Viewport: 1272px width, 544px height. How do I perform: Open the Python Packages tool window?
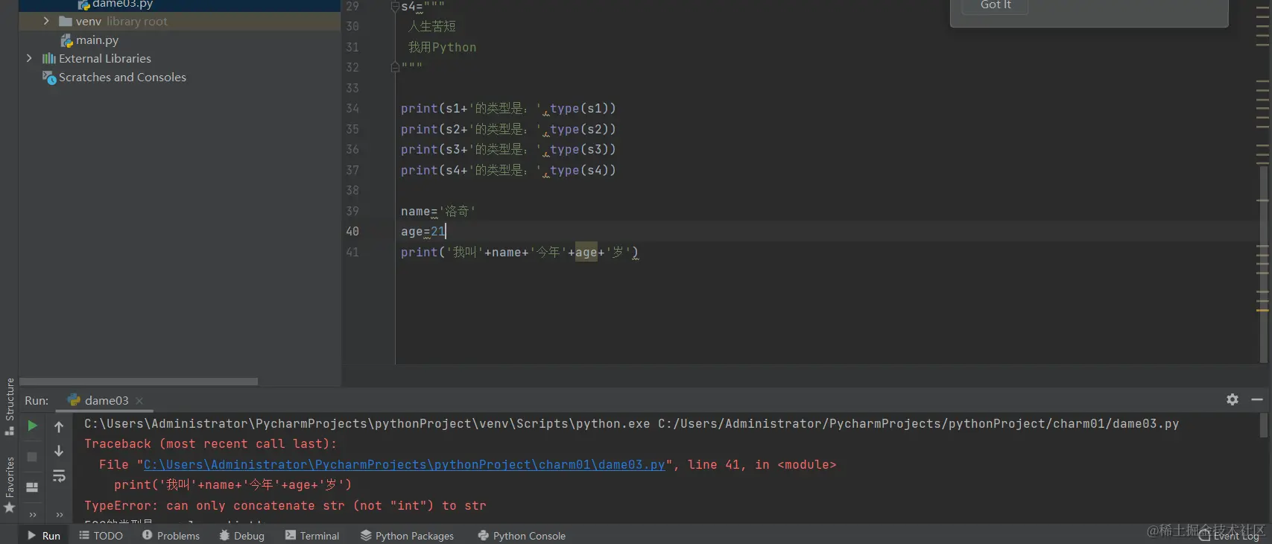click(407, 535)
